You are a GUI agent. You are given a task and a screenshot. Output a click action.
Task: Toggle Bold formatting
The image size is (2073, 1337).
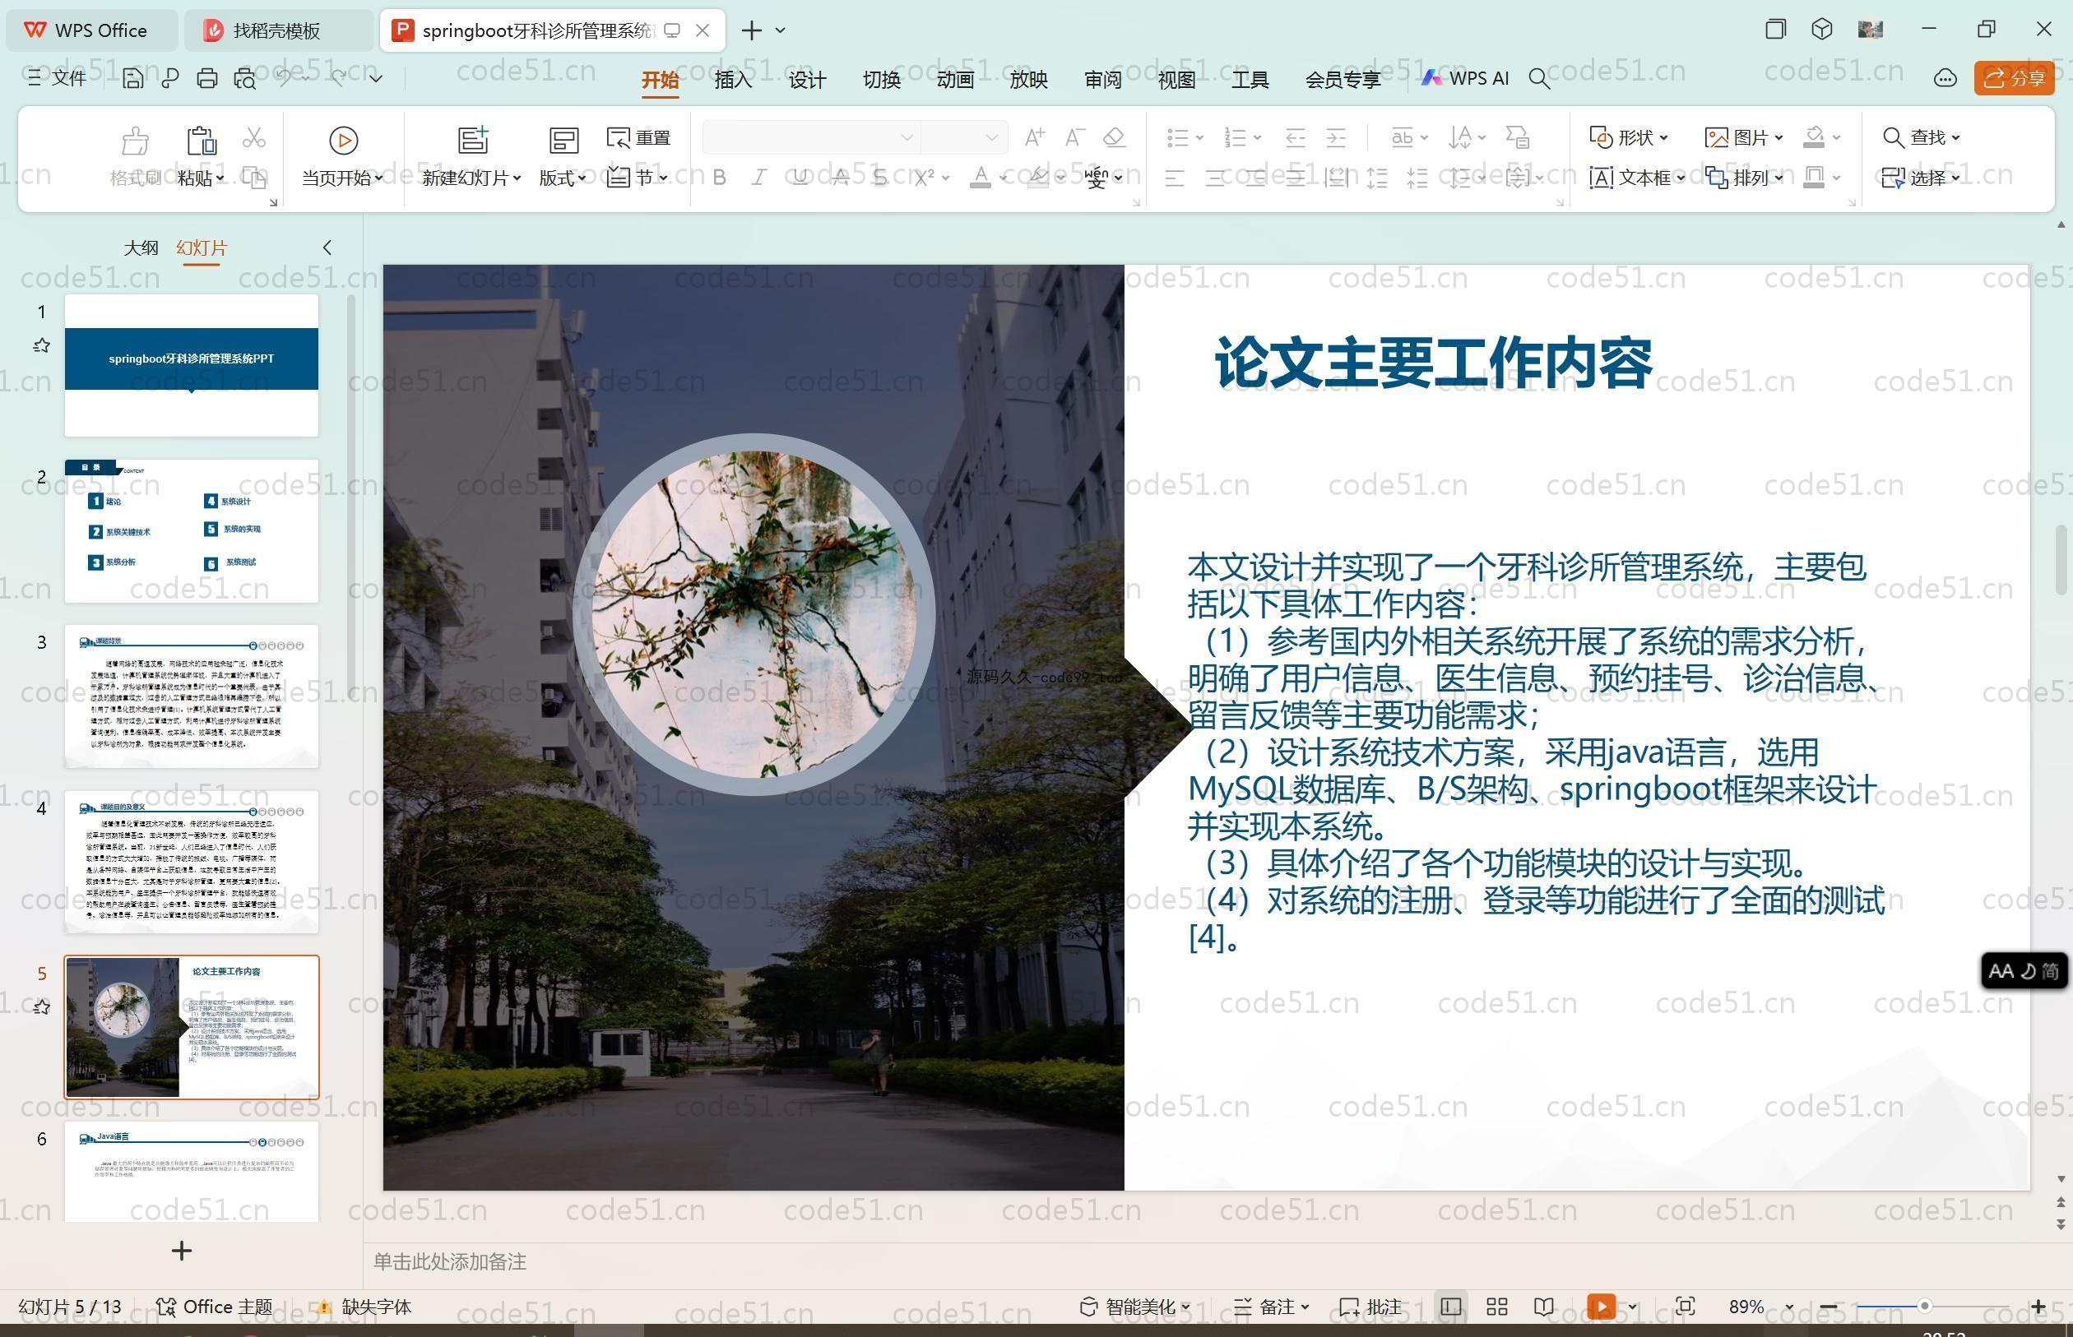pyautogui.click(x=719, y=178)
